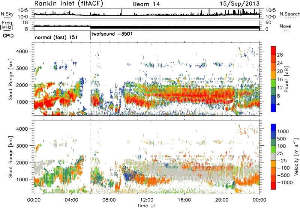This screenshot has width=300, height=208.
Task: Select the "Power [dB]" colorbar title
Action: click(286, 79)
